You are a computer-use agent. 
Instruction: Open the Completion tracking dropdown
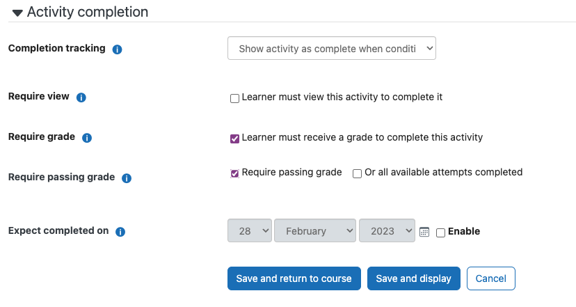click(x=332, y=48)
